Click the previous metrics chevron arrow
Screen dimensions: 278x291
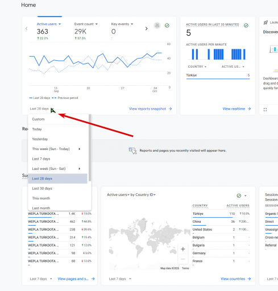coord(27,28)
